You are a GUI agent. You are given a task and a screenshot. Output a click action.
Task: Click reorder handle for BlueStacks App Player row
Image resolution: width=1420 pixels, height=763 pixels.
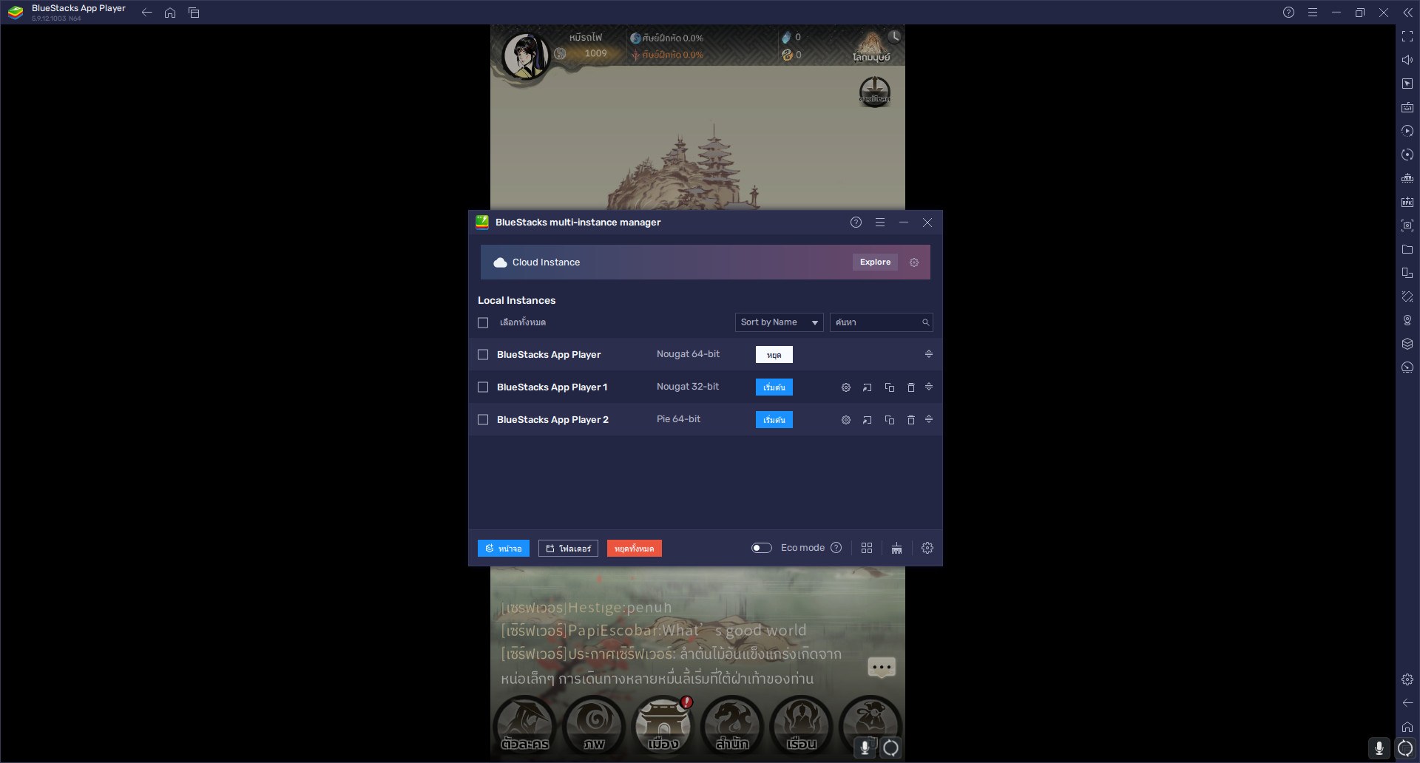[x=929, y=354]
